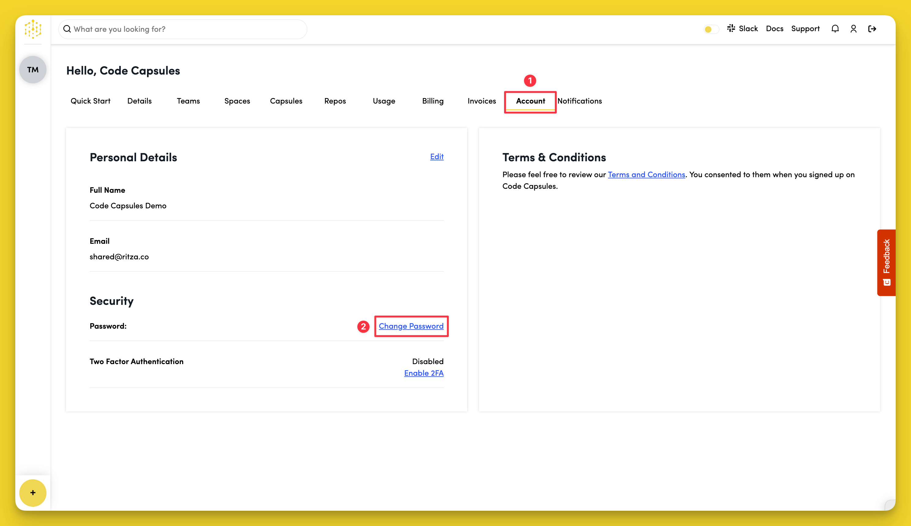The height and width of the screenshot is (526, 911).
Task: Select the Quick Start tab
Action: [x=90, y=101]
